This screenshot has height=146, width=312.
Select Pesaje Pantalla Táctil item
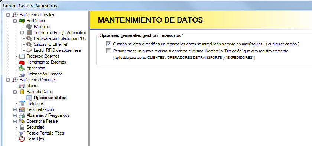pyautogui.click(x=46, y=133)
